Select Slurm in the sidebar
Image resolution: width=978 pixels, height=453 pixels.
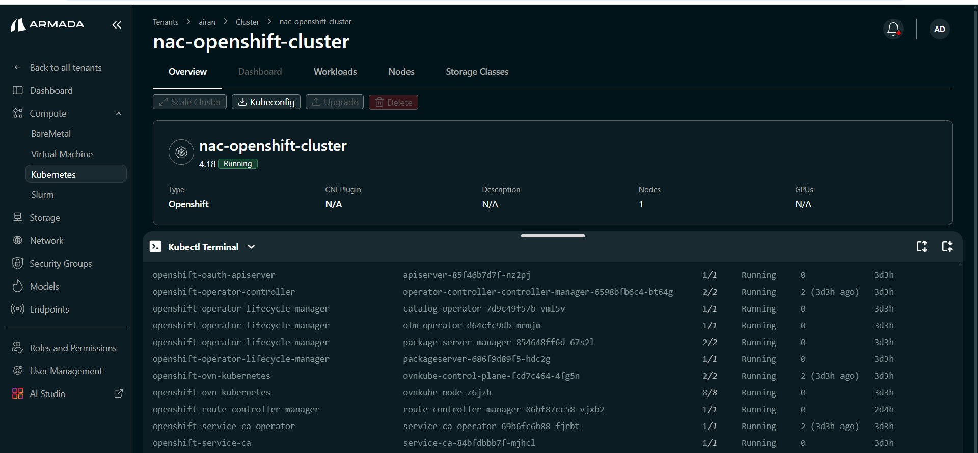point(42,194)
